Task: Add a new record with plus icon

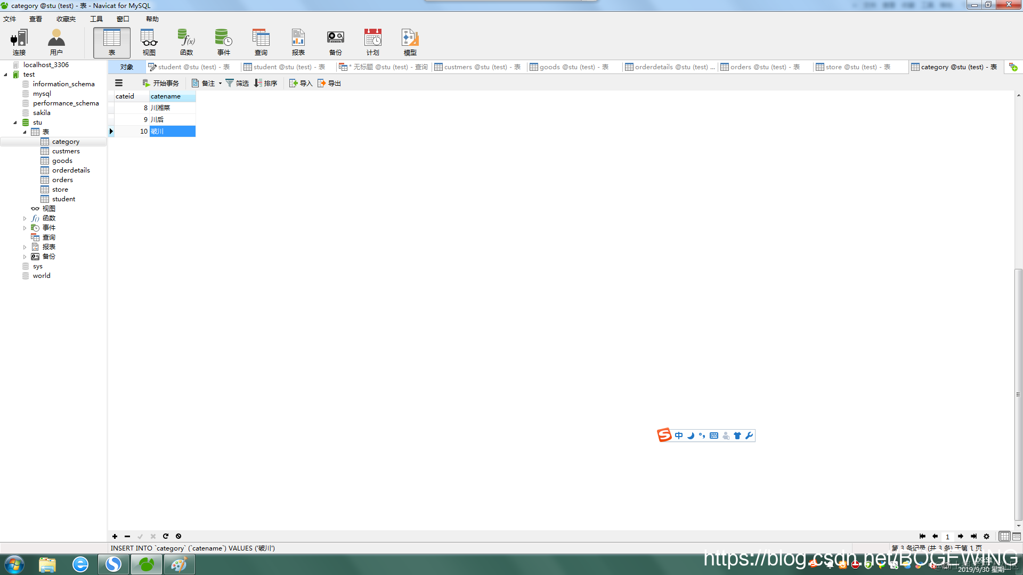Action: click(x=115, y=536)
